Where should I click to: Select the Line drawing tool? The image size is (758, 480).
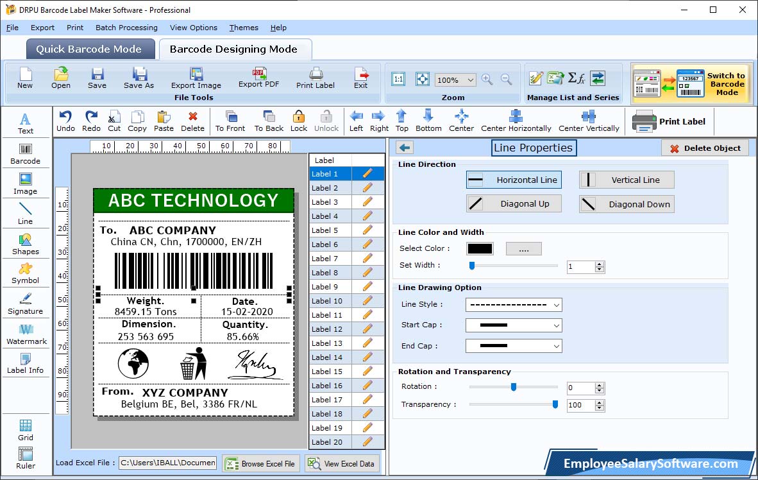coord(26,214)
